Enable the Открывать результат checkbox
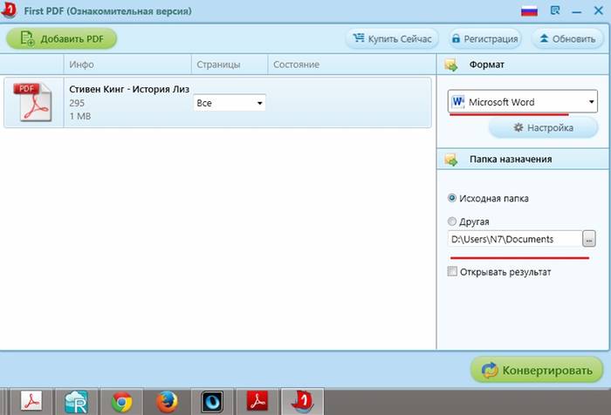This screenshot has height=415, width=611. [451, 272]
